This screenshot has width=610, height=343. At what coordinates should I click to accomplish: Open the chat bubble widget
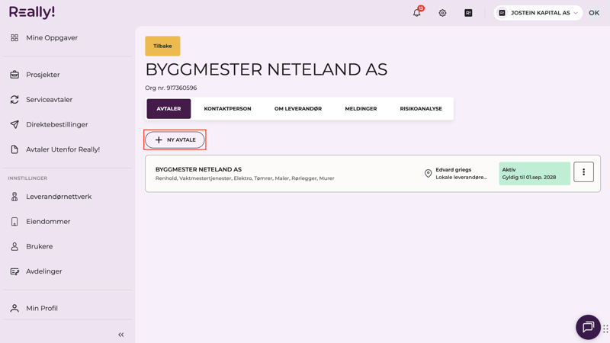(588, 327)
